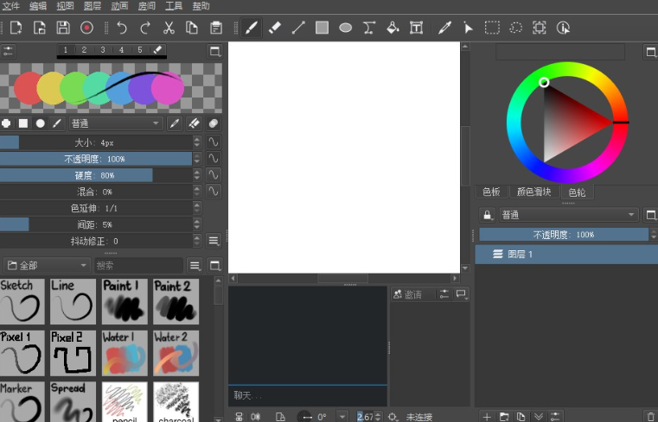This screenshot has height=422, width=658.
Task: Select the flood fill bucket tool
Action: click(x=393, y=28)
